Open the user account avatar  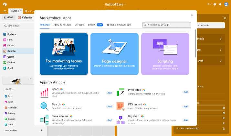pyautogui.click(x=226, y=4)
